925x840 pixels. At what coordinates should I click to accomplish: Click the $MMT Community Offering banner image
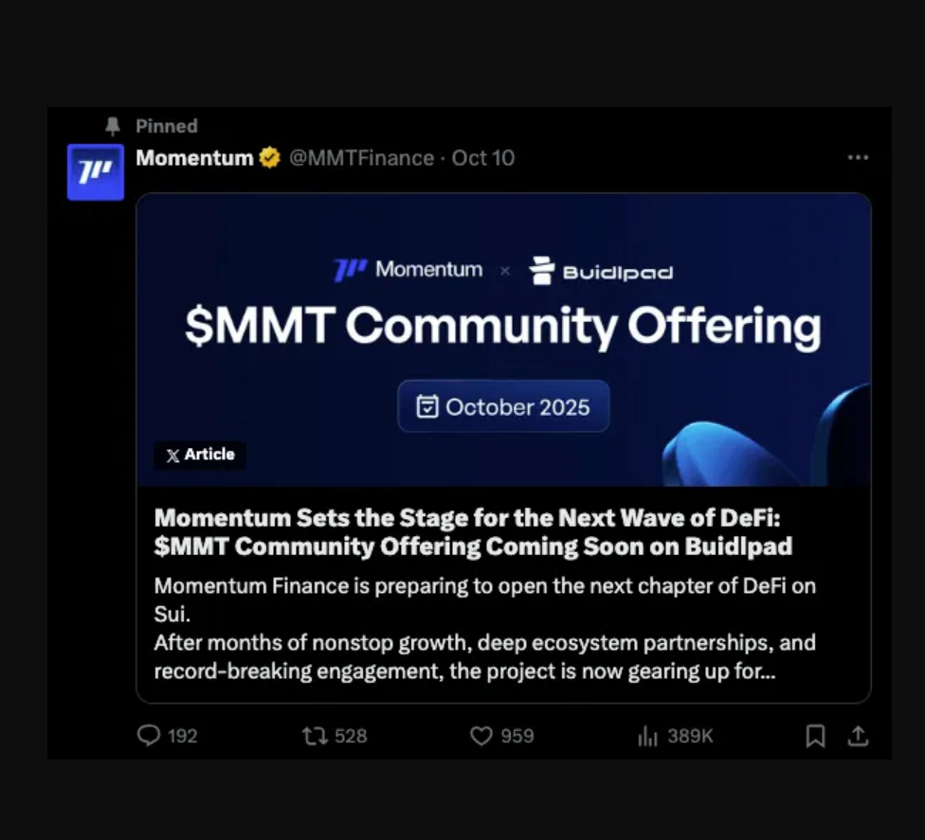point(503,327)
